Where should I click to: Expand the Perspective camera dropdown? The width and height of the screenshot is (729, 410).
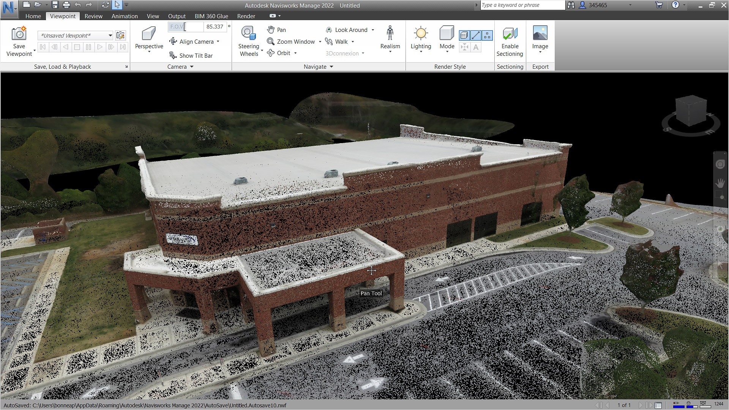click(x=149, y=52)
